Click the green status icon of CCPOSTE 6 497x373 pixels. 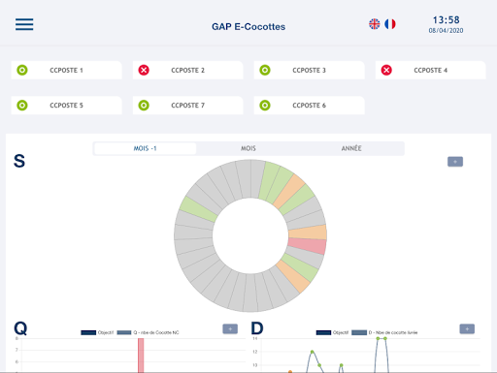pyautogui.click(x=265, y=106)
